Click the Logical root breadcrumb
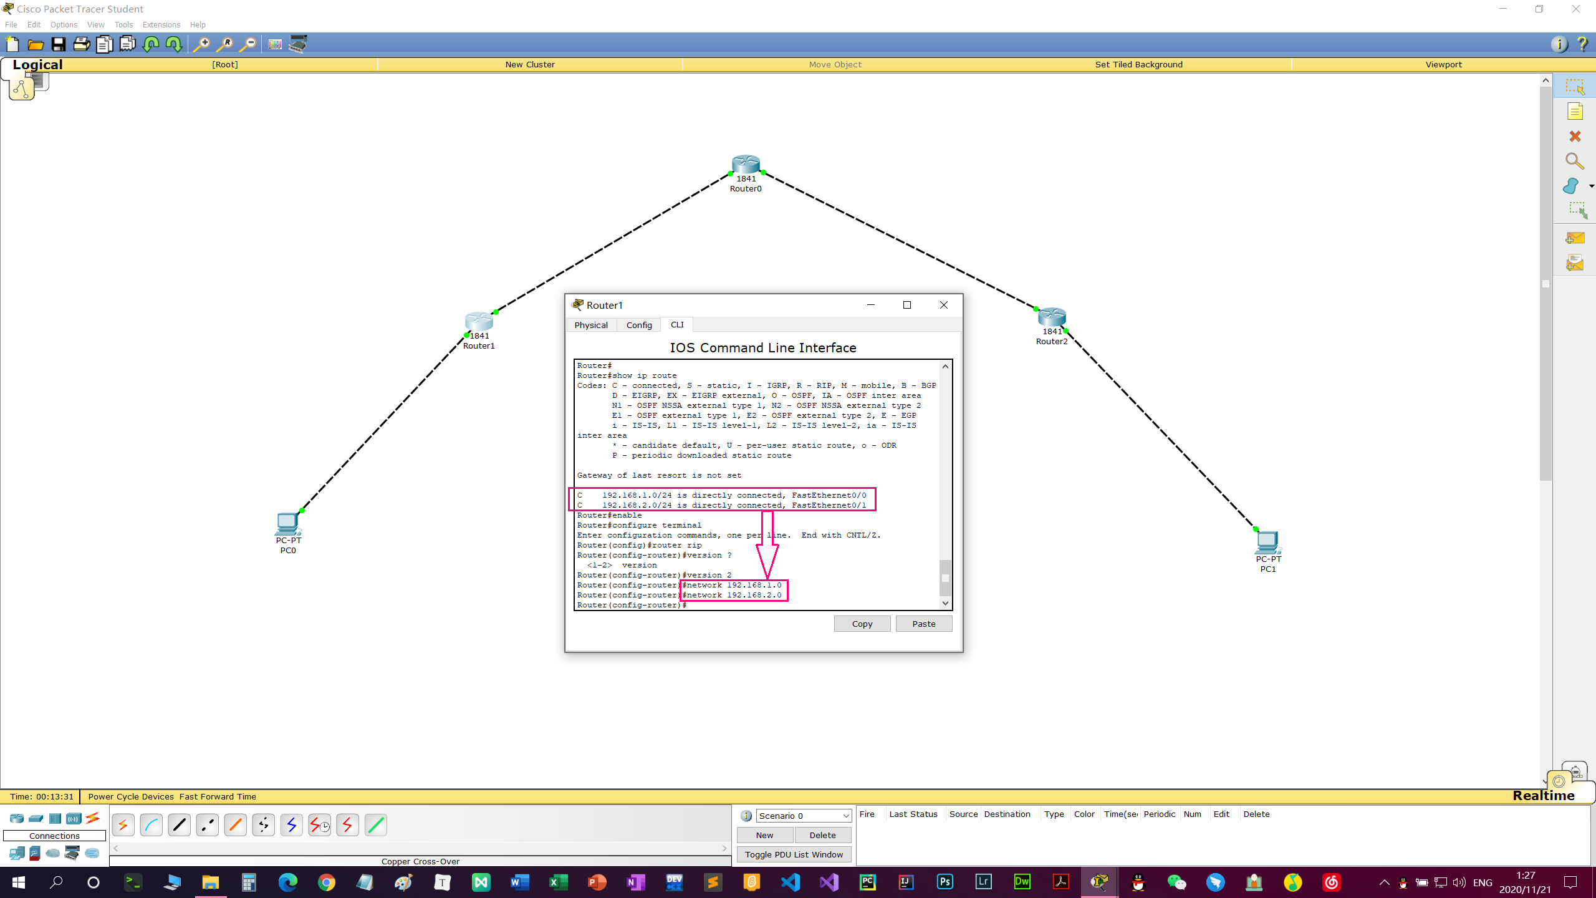Viewport: 1596px width, 898px height. pyautogui.click(x=224, y=64)
